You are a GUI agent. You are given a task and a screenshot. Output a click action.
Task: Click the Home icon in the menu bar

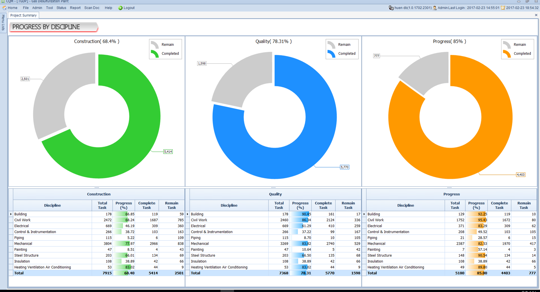tap(5, 8)
